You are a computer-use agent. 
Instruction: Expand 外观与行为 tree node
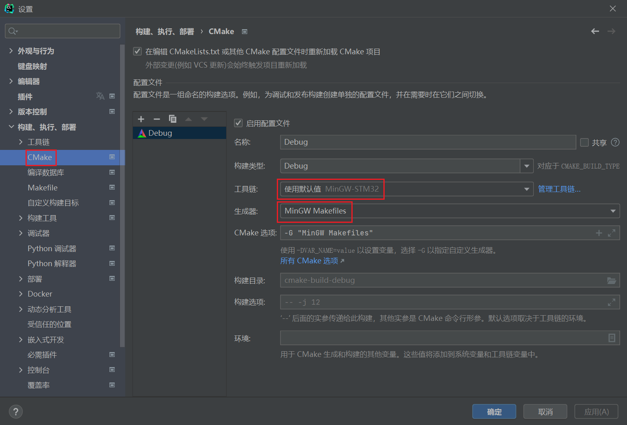click(11, 51)
